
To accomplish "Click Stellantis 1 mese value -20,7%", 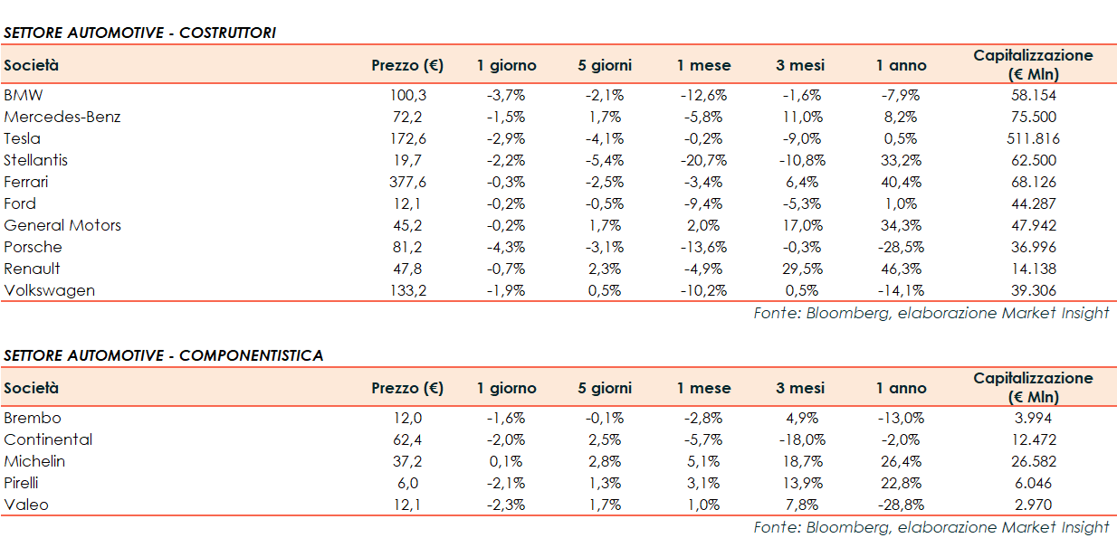I will (702, 160).
